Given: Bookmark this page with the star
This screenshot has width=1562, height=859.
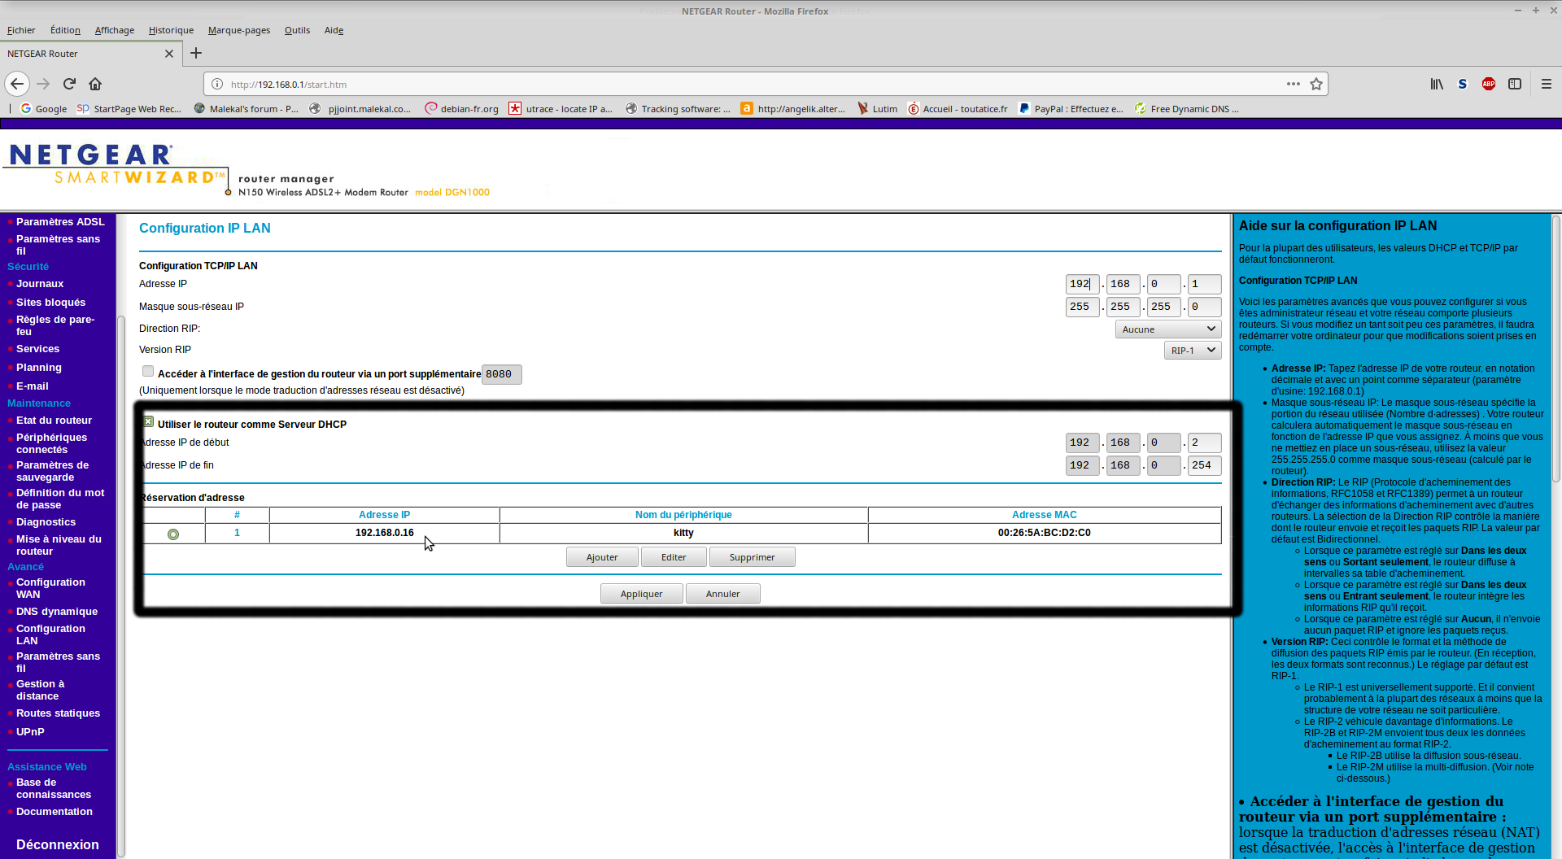Looking at the screenshot, I should pos(1316,84).
